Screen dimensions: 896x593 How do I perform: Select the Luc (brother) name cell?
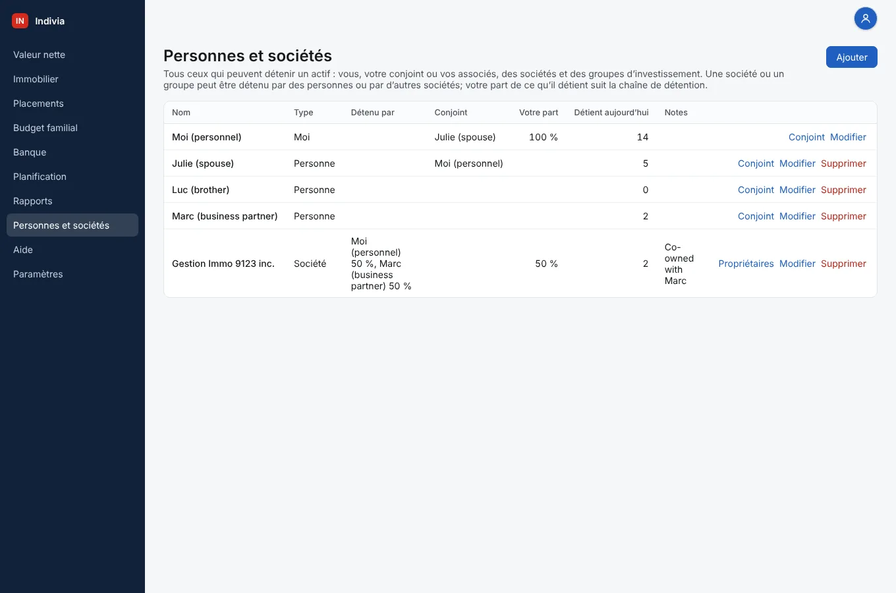[201, 190]
